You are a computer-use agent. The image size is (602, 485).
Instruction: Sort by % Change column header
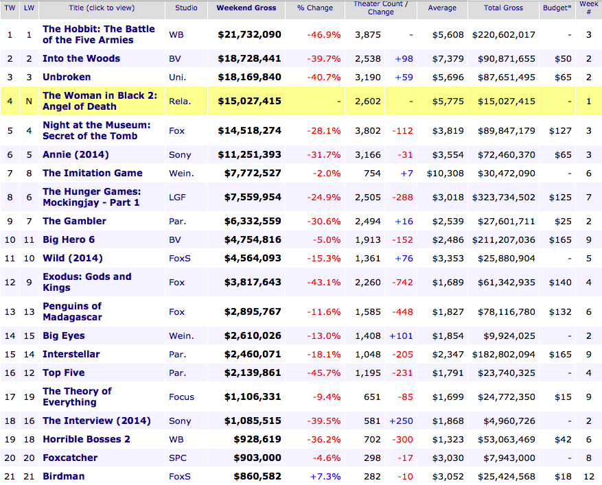(x=315, y=8)
